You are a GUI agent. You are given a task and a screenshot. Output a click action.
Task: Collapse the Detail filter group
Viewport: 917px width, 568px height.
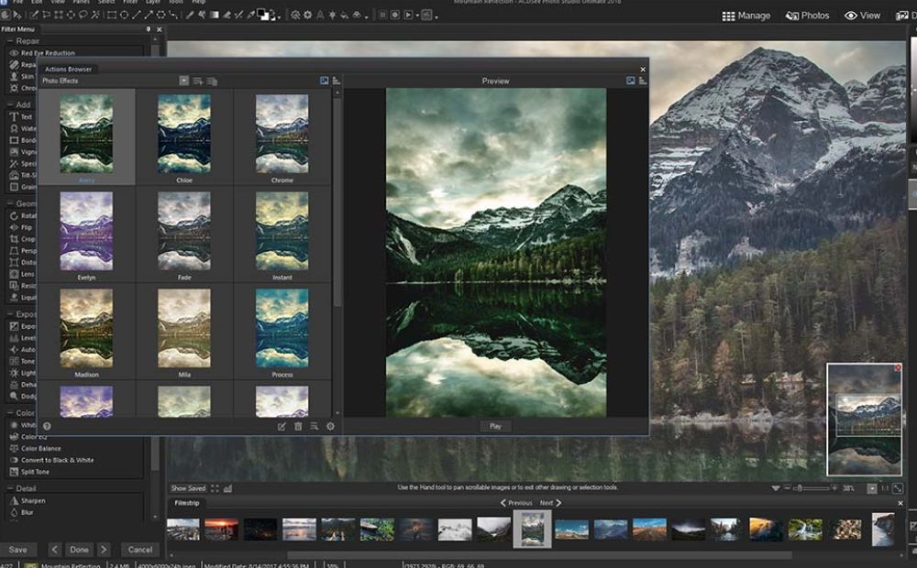(x=10, y=488)
